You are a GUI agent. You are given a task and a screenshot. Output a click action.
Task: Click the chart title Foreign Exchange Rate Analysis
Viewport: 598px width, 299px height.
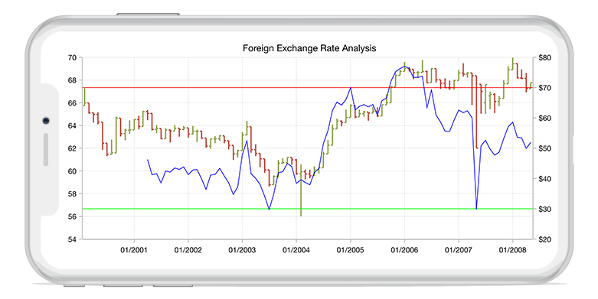[x=309, y=48]
